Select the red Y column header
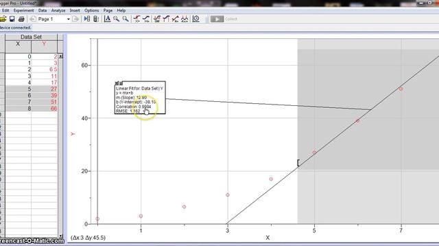Image resolution: width=439 pixels, height=246 pixels. 44,46
